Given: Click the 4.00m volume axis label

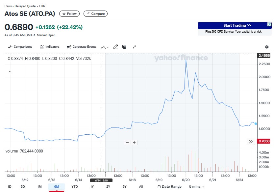Looking at the screenshot, I should (264, 152).
